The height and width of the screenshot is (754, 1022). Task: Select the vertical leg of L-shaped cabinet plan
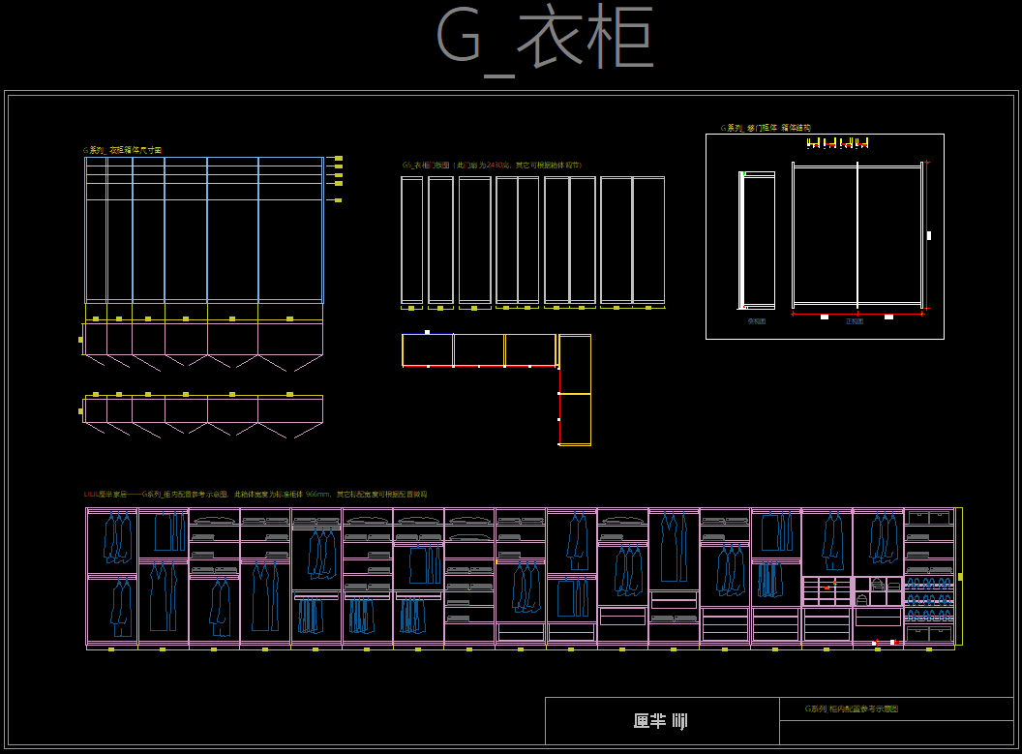[x=575, y=391]
